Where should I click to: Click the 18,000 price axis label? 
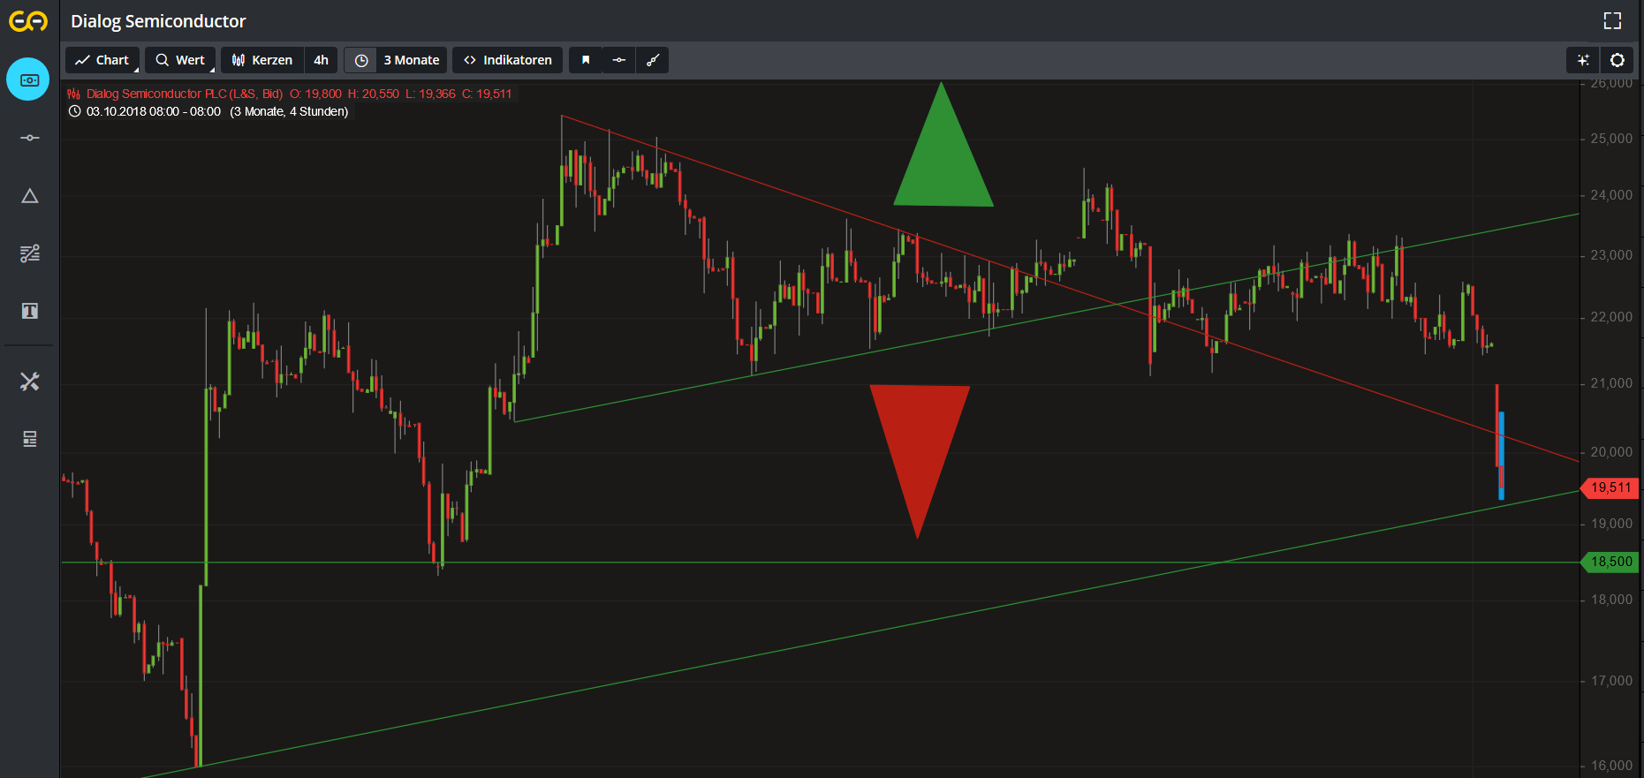pos(1611,600)
